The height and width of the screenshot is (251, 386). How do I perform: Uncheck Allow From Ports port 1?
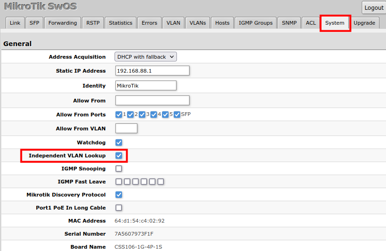119,115
